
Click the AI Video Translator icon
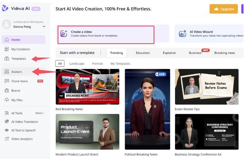(7, 122)
